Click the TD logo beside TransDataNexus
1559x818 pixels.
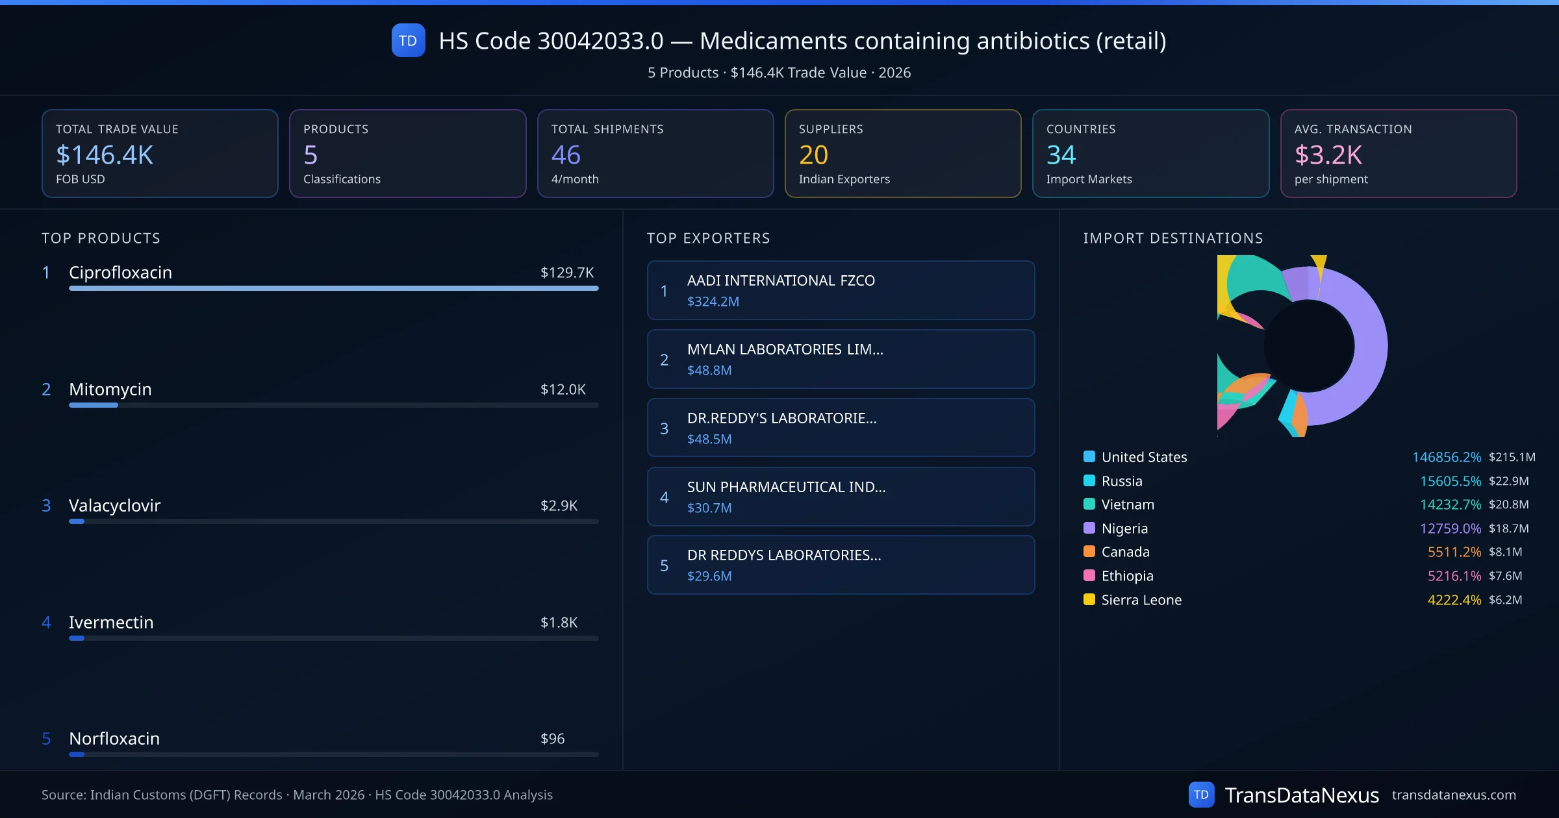point(1201,795)
